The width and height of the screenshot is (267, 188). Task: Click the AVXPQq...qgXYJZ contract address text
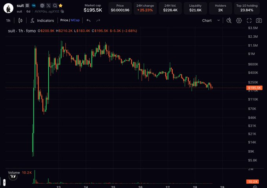47,11
